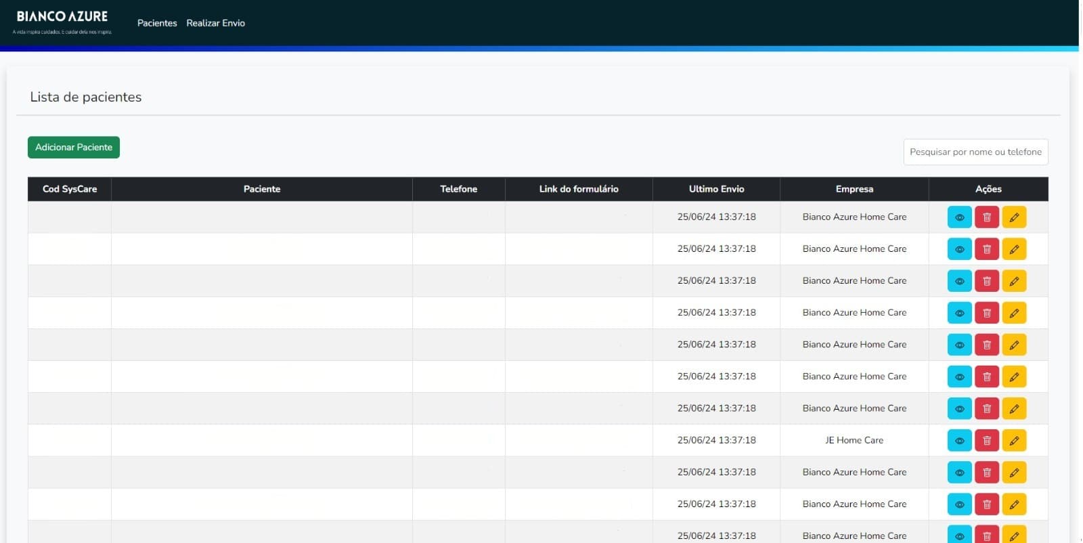Edit the patient in the first table row
Image resolution: width=1083 pixels, height=543 pixels.
point(1014,217)
